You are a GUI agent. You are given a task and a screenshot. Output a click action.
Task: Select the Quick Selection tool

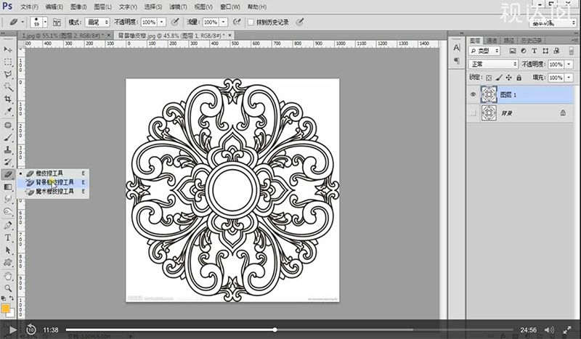[x=8, y=86]
